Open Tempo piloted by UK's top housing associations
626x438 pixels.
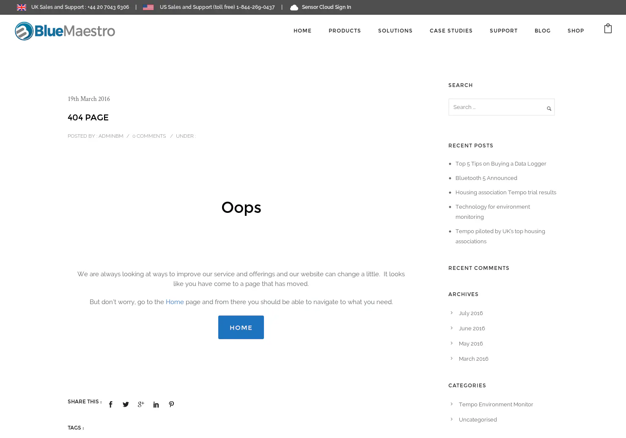tap(500, 237)
